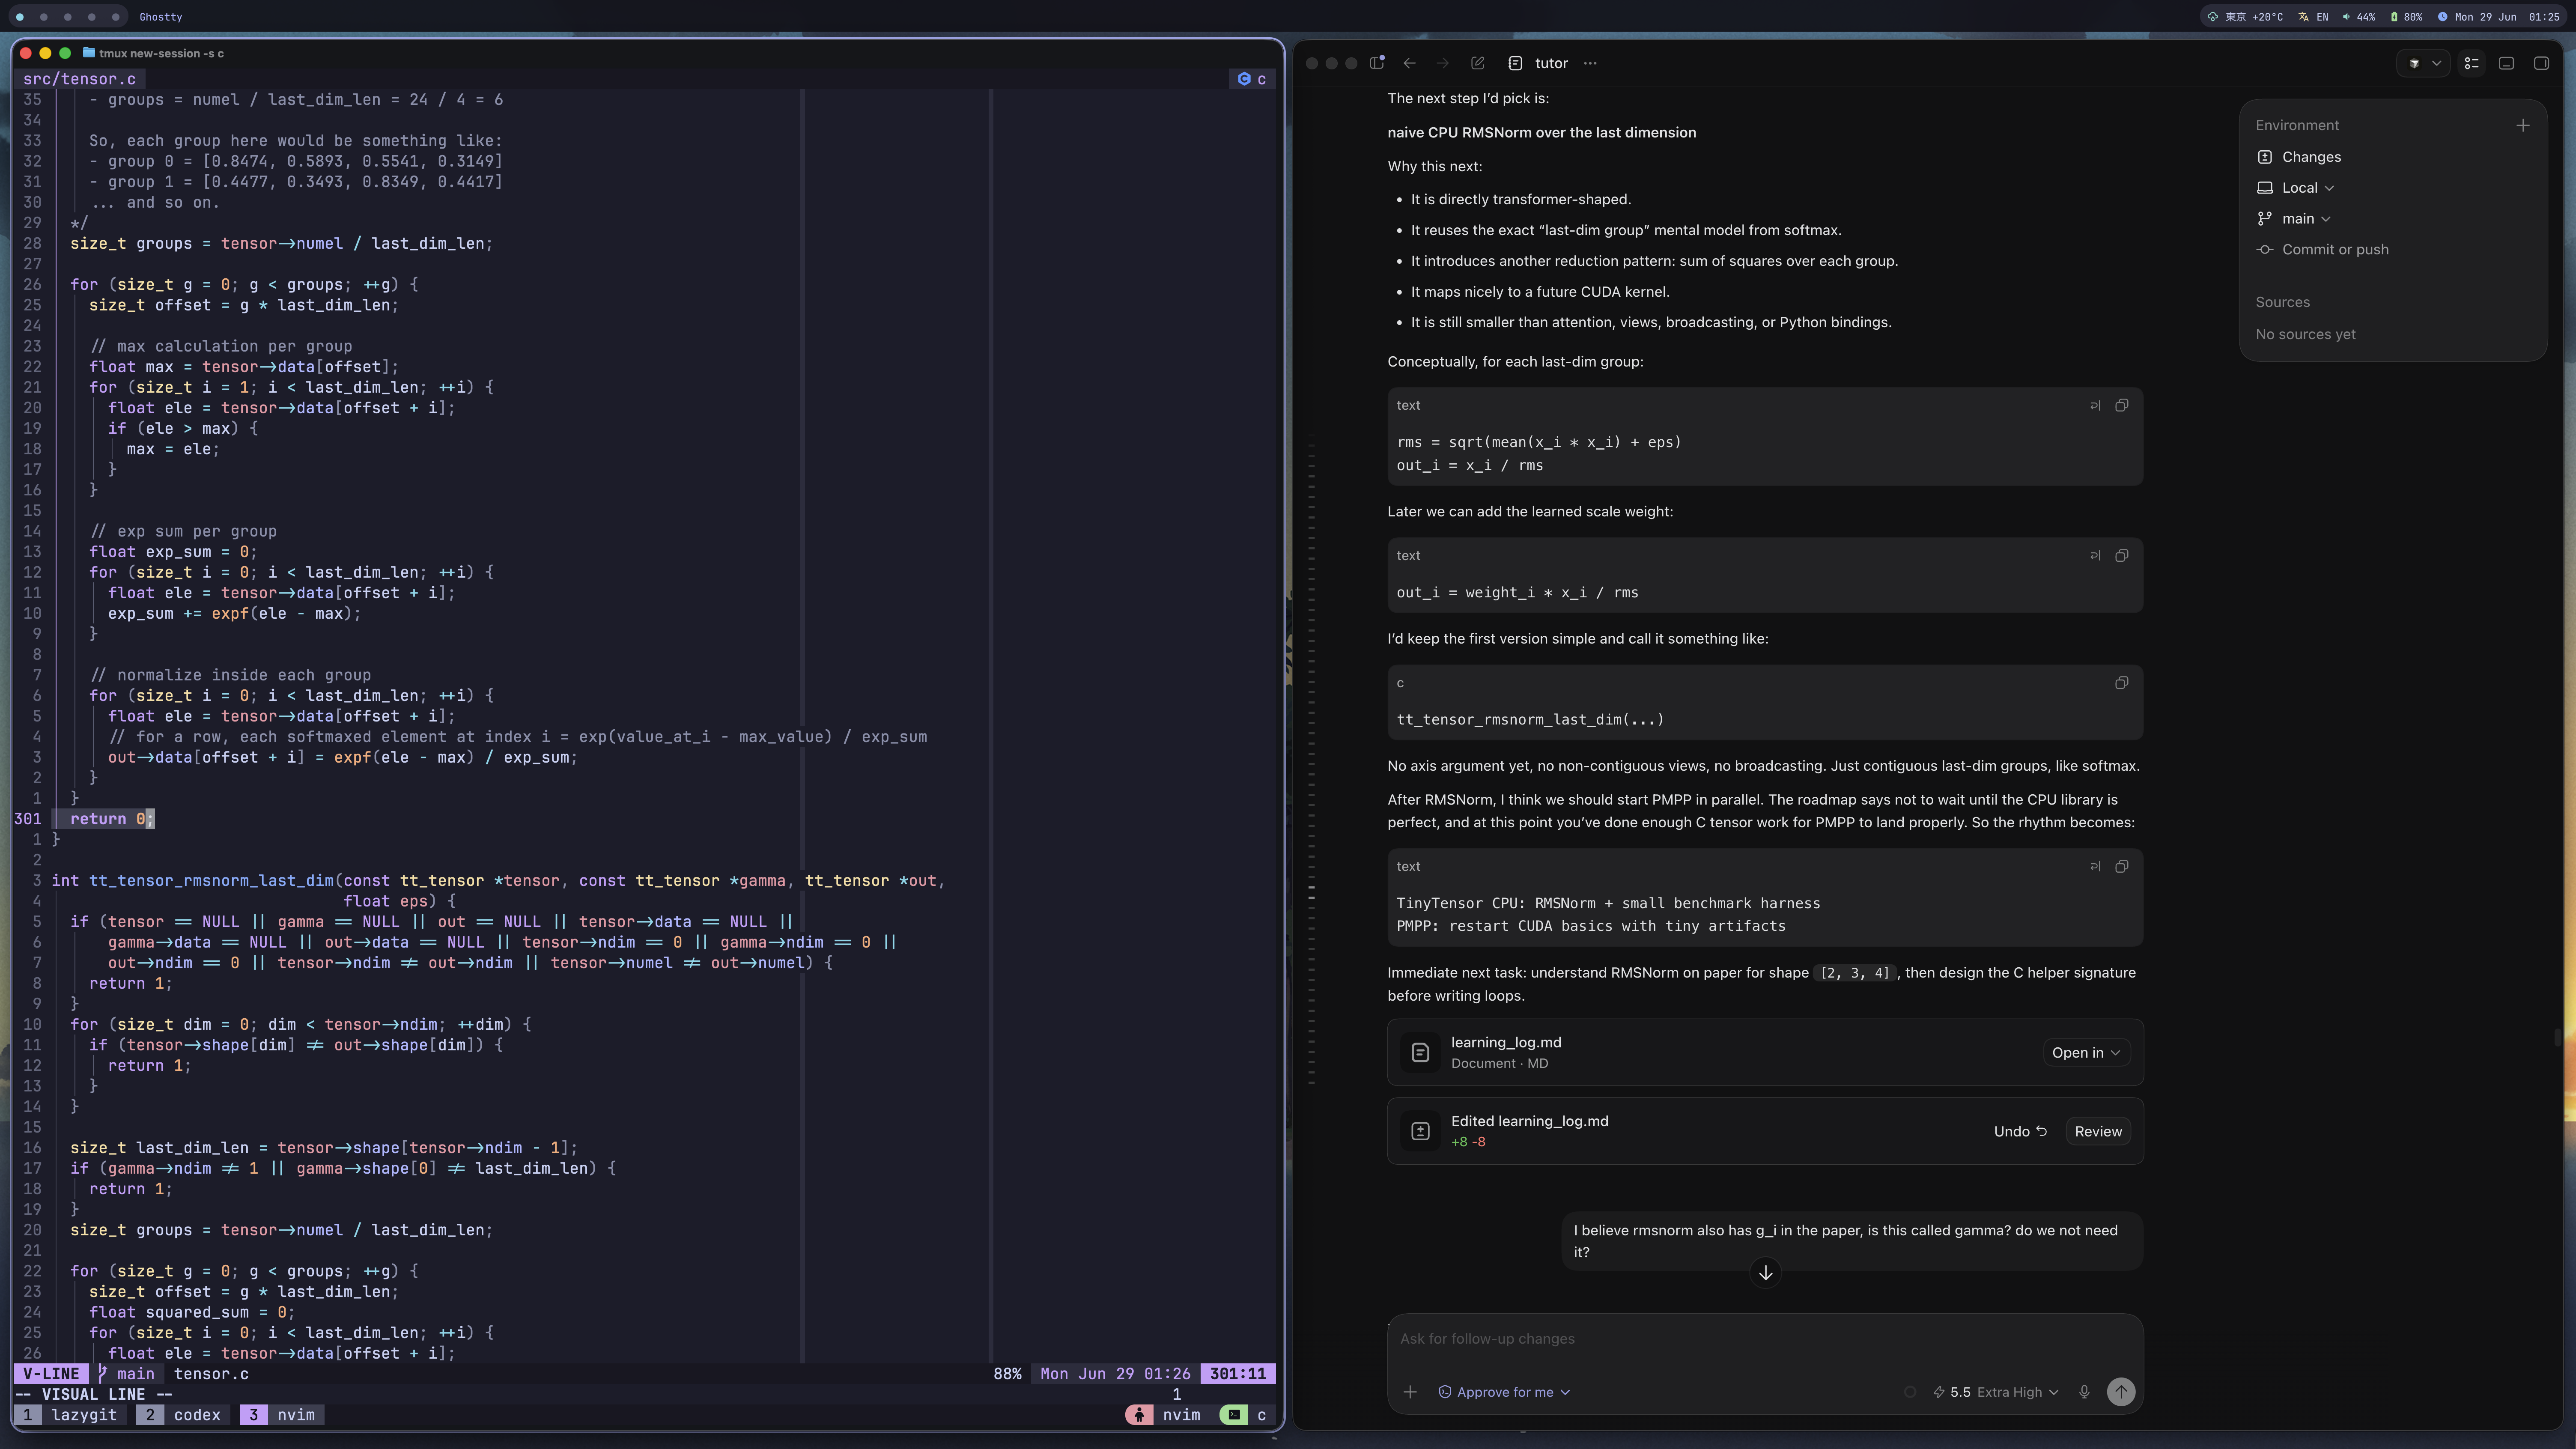Toggle word wrap on the TinyTensor code block
This screenshot has width=2576, height=1449.
[2095, 866]
